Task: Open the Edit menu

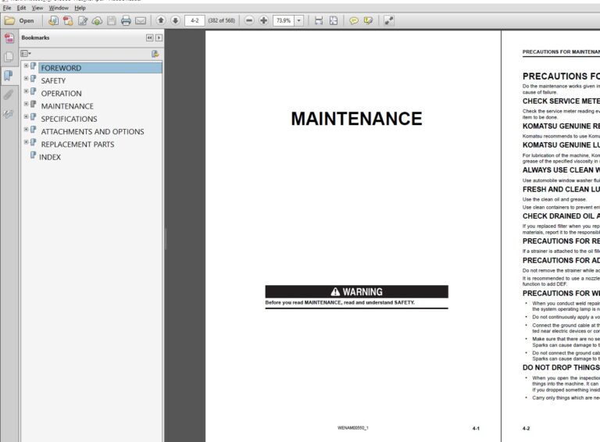Action: tap(21, 8)
